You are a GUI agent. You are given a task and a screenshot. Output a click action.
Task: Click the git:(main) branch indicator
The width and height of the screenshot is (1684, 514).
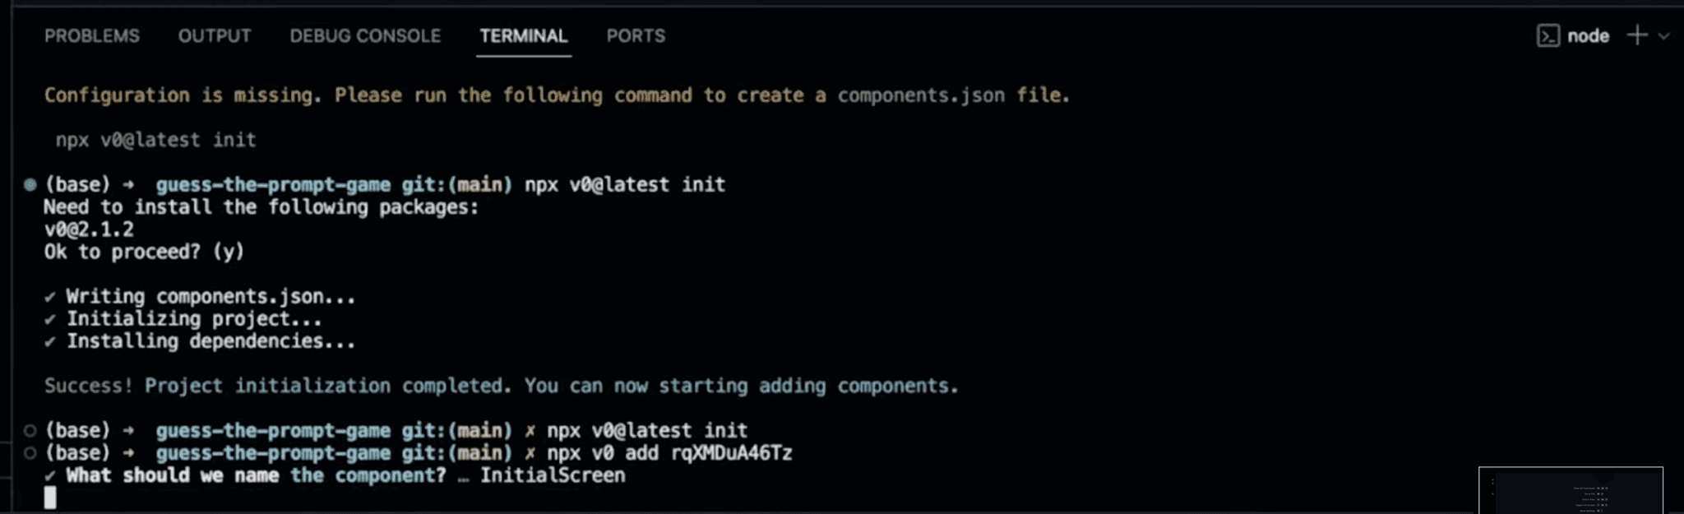[456, 184]
